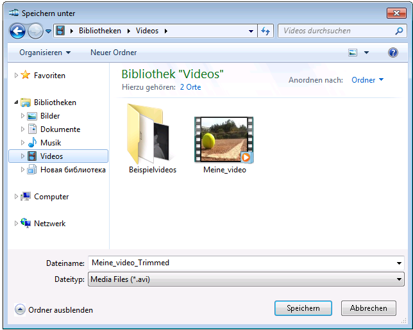
Task: Select Bibliotheken in the address path
Action: (x=100, y=31)
